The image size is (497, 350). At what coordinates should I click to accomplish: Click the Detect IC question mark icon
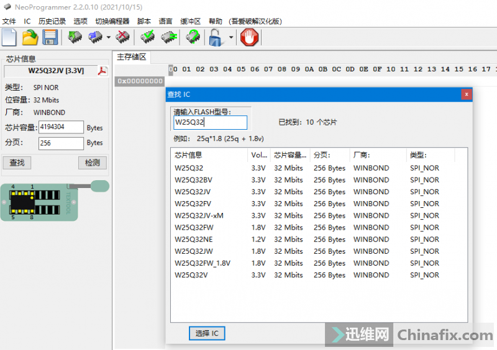coord(193,37)
